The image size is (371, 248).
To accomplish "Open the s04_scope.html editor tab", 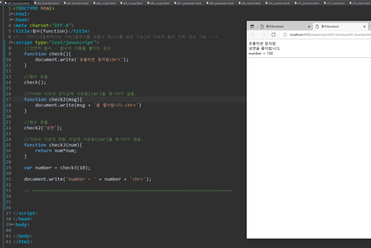I will (105, 3).
